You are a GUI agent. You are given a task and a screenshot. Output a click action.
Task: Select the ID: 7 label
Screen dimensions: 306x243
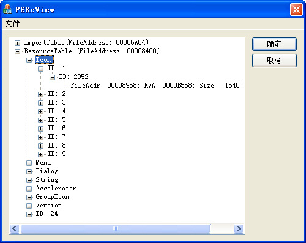pyautogui.click(x=56, y=136)
